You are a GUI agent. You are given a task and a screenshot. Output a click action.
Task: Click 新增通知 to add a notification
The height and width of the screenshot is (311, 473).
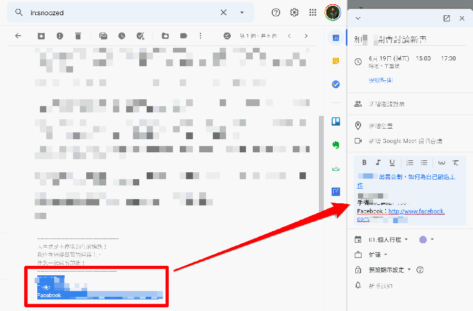tap(381, 285)
